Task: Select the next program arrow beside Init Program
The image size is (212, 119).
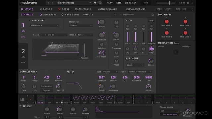Action: [120, 15]
